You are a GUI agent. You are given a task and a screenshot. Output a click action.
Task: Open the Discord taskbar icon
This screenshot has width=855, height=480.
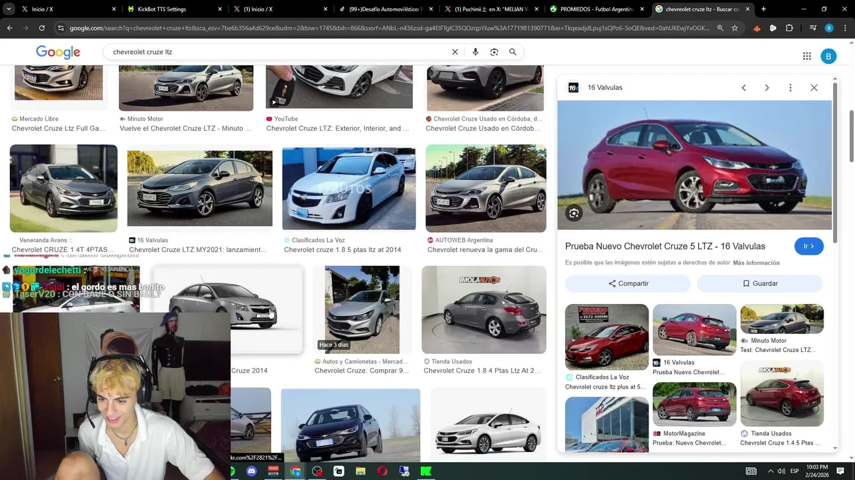click(x=252, y=471)
